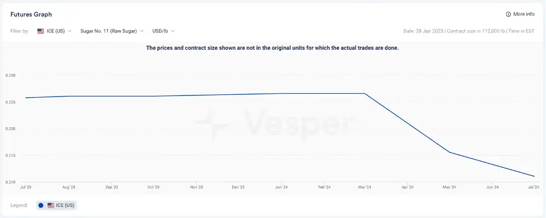Open the USD/lb unit dropdown
546x218 pixels.
163,31
